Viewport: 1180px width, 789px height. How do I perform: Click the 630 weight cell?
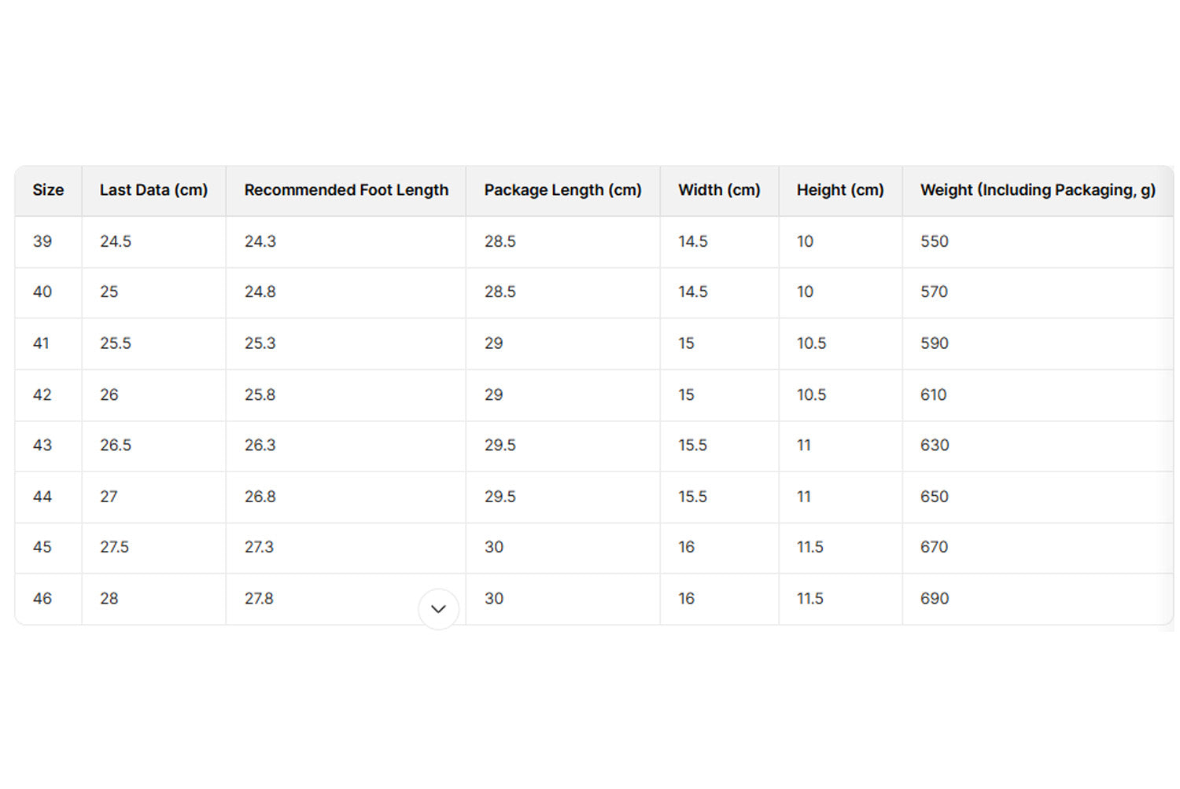coord(935,446)
